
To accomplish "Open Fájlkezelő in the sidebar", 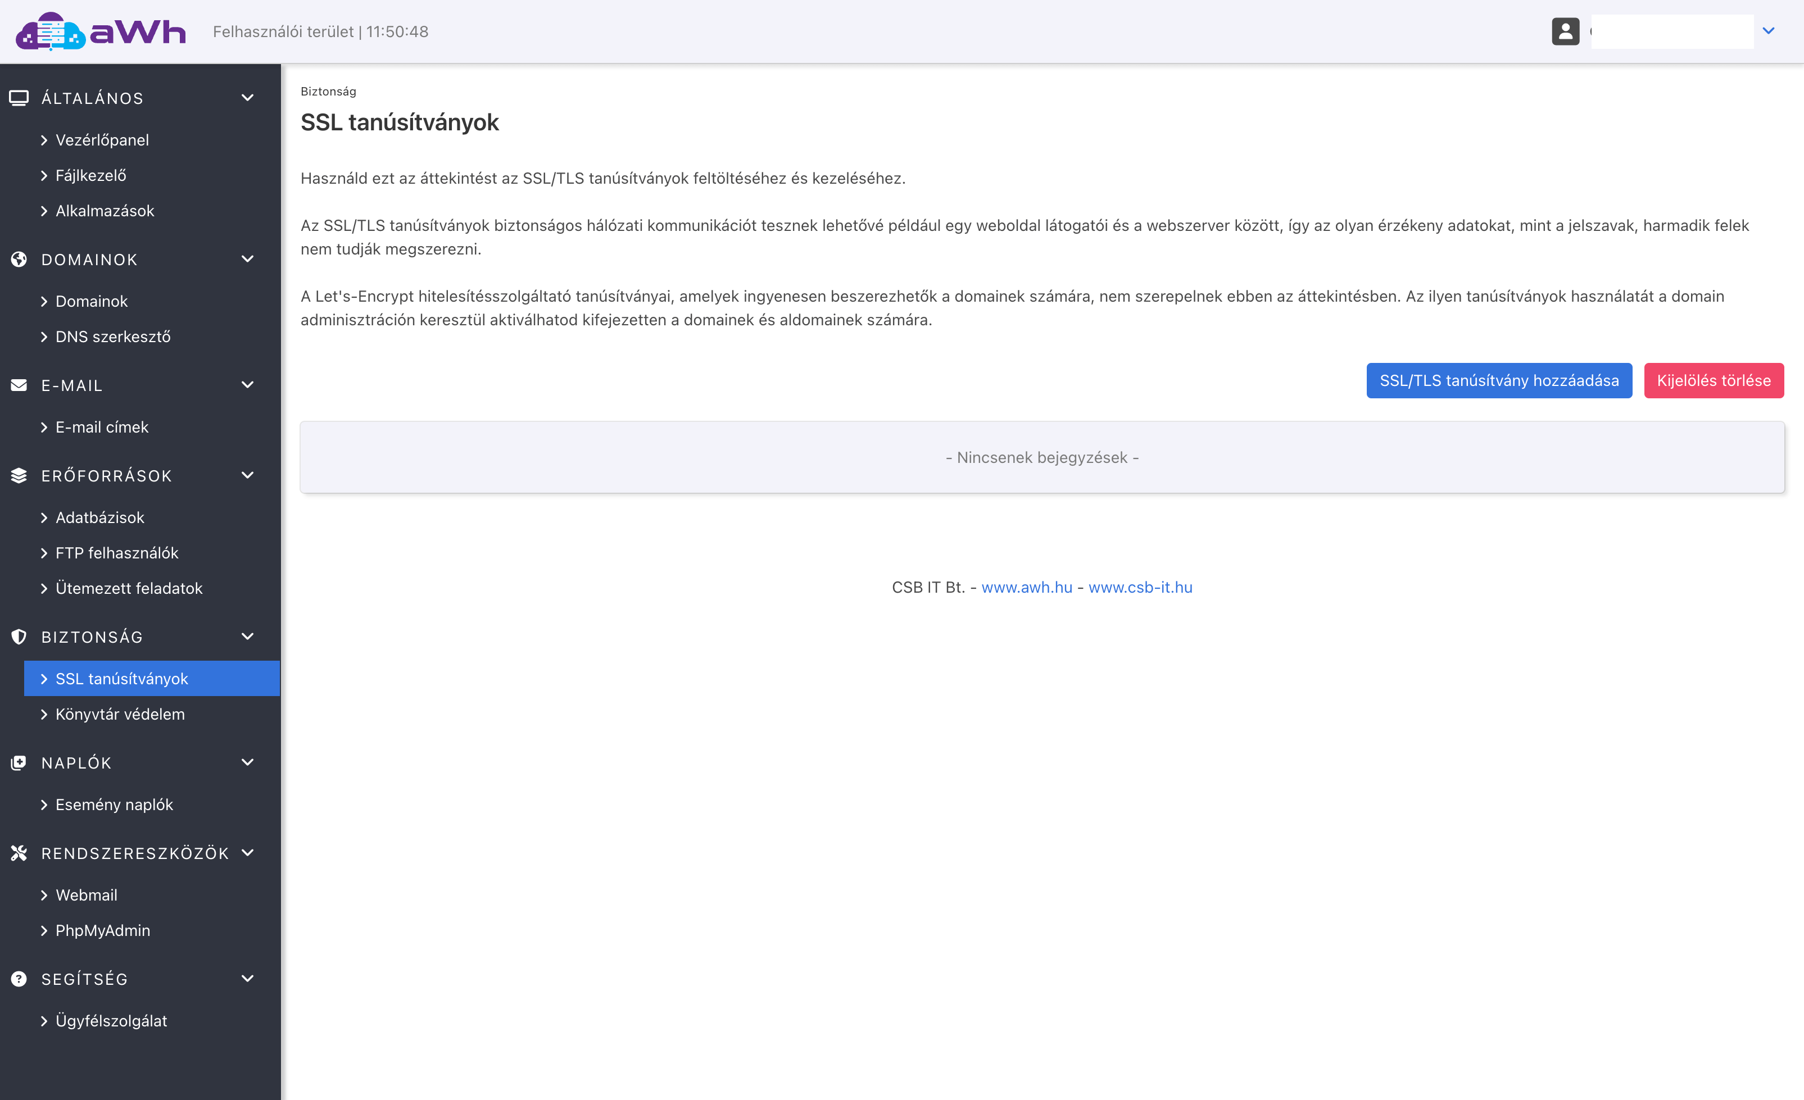I will point(152,175).
